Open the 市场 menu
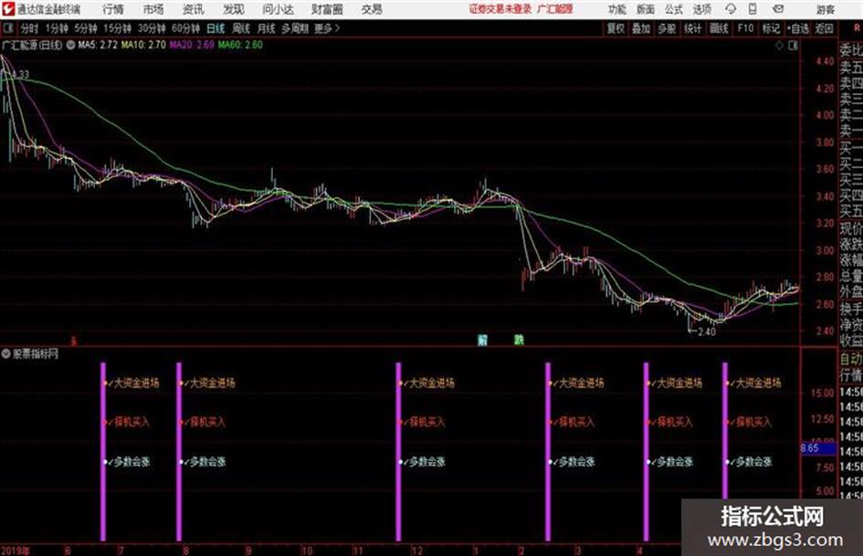Viewport: 863px width, 556px height. 153,9
